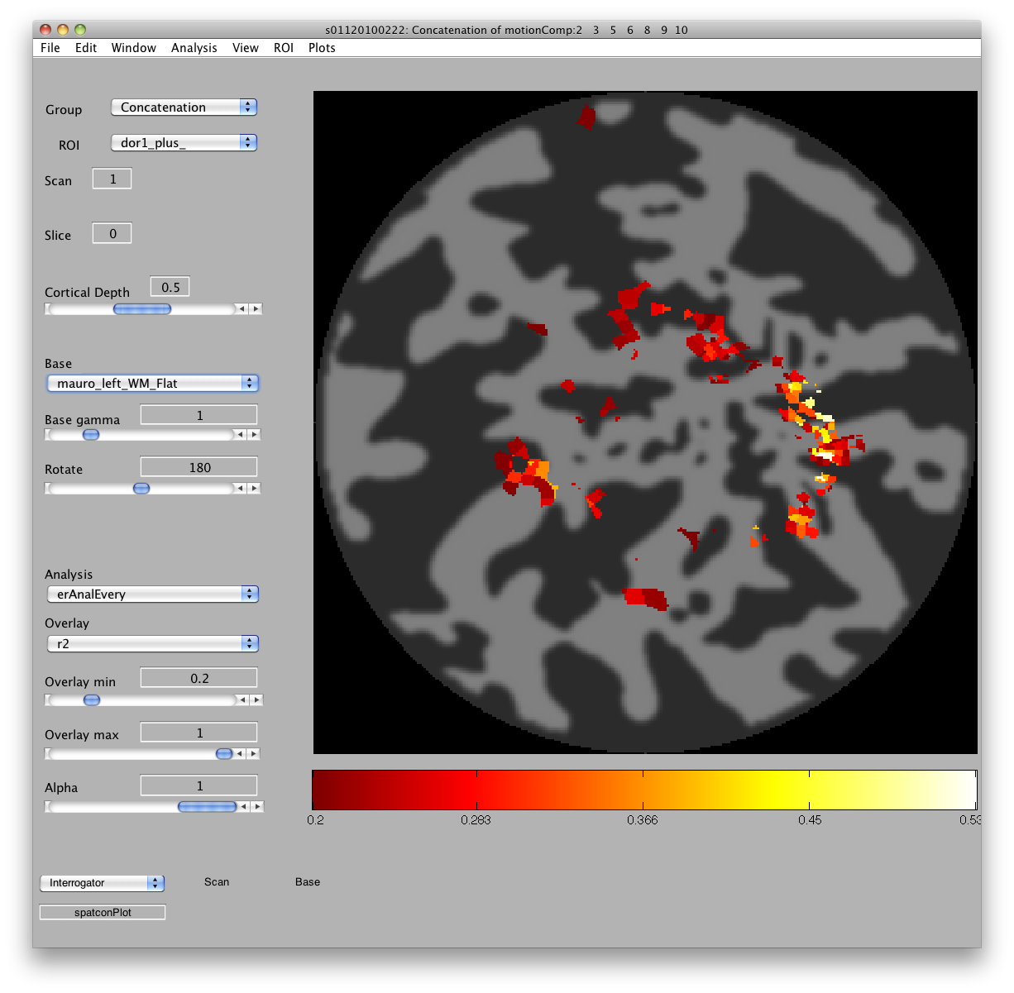
Task: Click the spatconPlot button
Action: click(103, 913)
